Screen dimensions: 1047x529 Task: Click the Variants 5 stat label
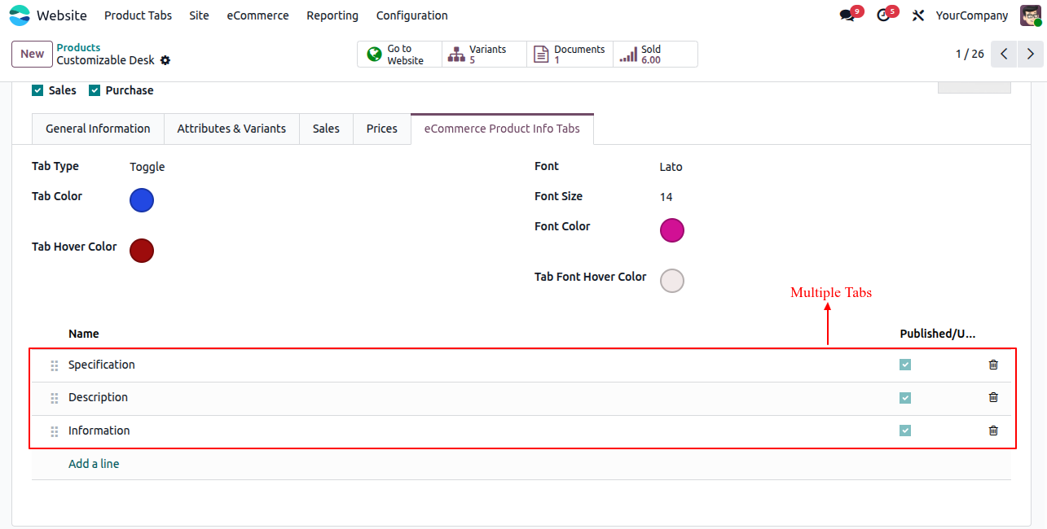pos(487,55)
